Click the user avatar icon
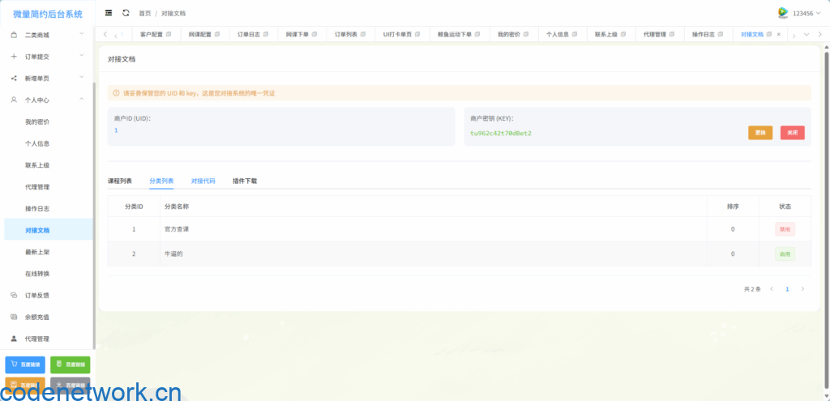 (782, 13)
